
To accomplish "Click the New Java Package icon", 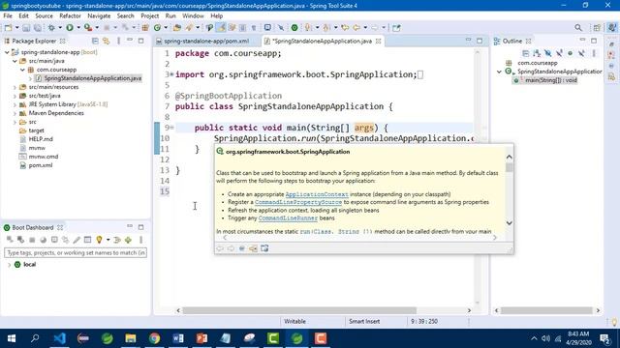I will (x=145, y=28).
